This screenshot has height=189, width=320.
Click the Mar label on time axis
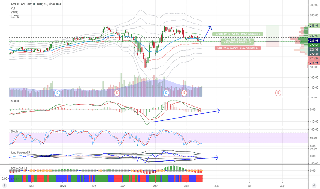coord(123,186)
